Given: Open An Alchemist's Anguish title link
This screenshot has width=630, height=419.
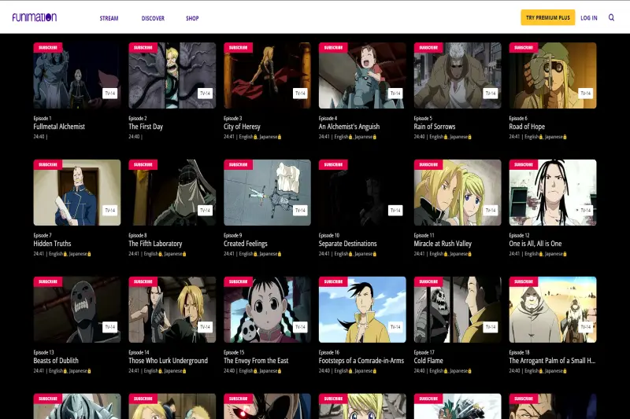Looking at the screenshot, I should (349, 127).
